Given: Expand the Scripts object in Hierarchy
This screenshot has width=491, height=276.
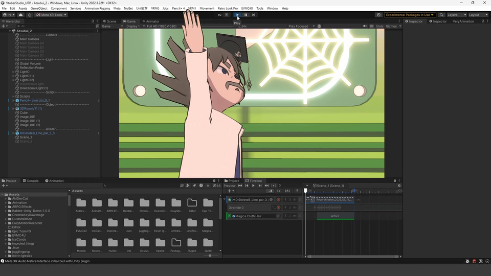Looking at the screenshot, I should pos(13,97).
